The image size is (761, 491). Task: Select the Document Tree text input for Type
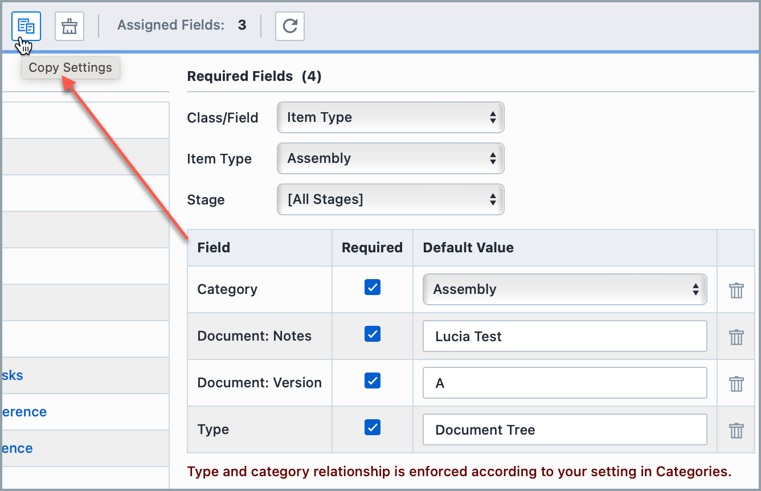click(x=564, y=429)
